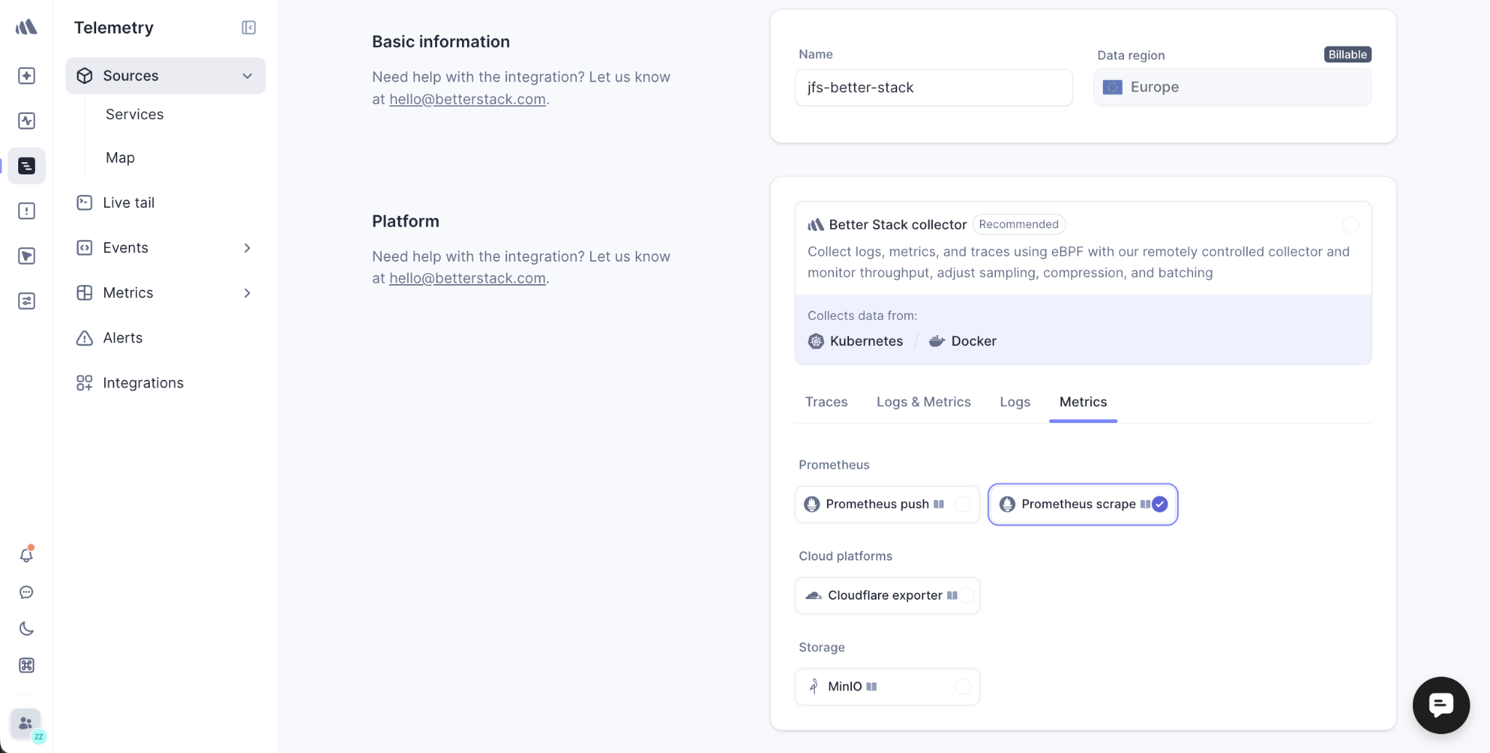Click the Metrics grid icon

click(84, 293)
